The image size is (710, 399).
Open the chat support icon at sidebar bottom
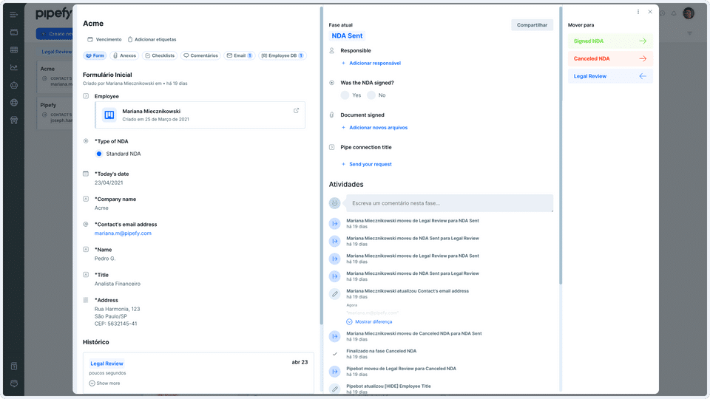tap(14, 383)
